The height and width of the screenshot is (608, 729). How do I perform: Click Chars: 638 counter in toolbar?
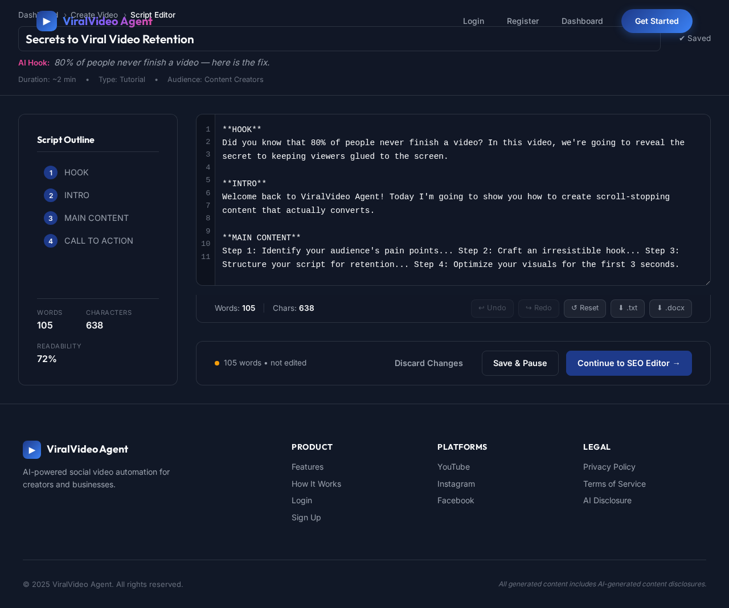(x=293, y=308)
